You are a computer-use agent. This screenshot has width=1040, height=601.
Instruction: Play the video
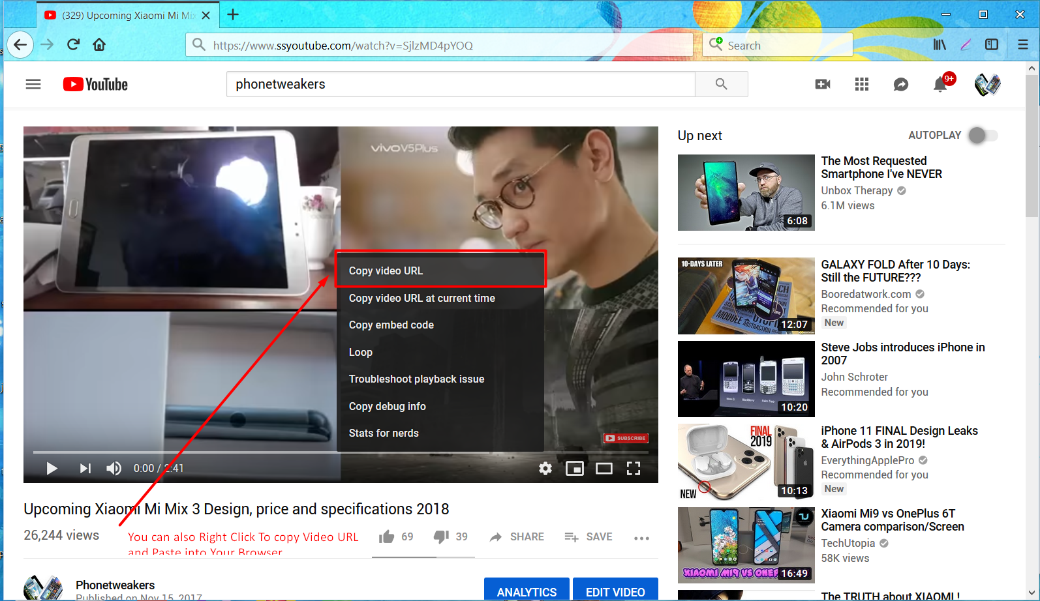click(52, 468)
